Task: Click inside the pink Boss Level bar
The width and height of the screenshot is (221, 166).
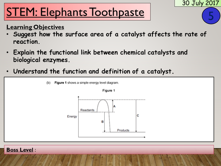Action: (x=109, y=150)
